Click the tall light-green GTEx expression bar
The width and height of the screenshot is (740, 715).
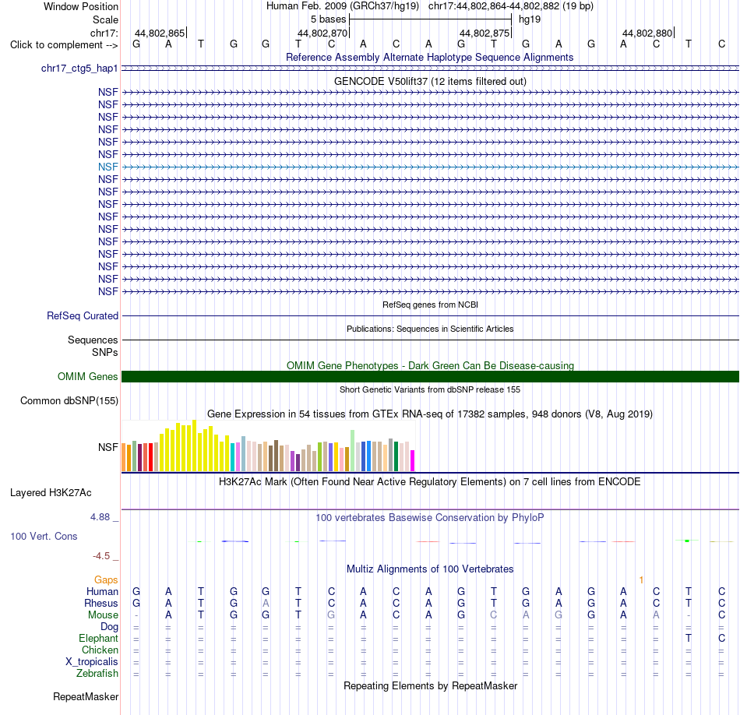(x=353, y=451)
